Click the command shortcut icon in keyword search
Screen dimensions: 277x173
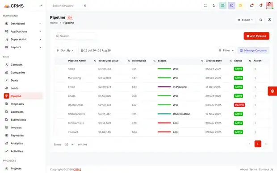85,6
